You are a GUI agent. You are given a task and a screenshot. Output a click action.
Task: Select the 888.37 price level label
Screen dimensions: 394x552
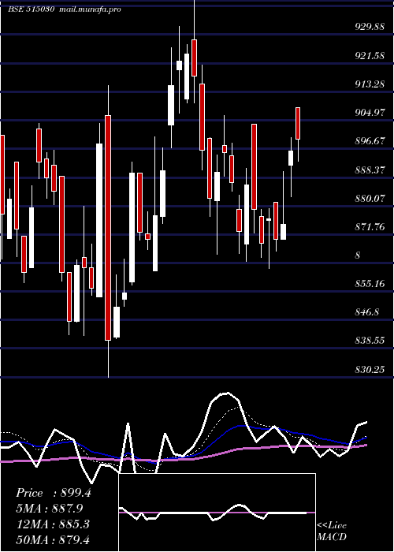[370, 170]
